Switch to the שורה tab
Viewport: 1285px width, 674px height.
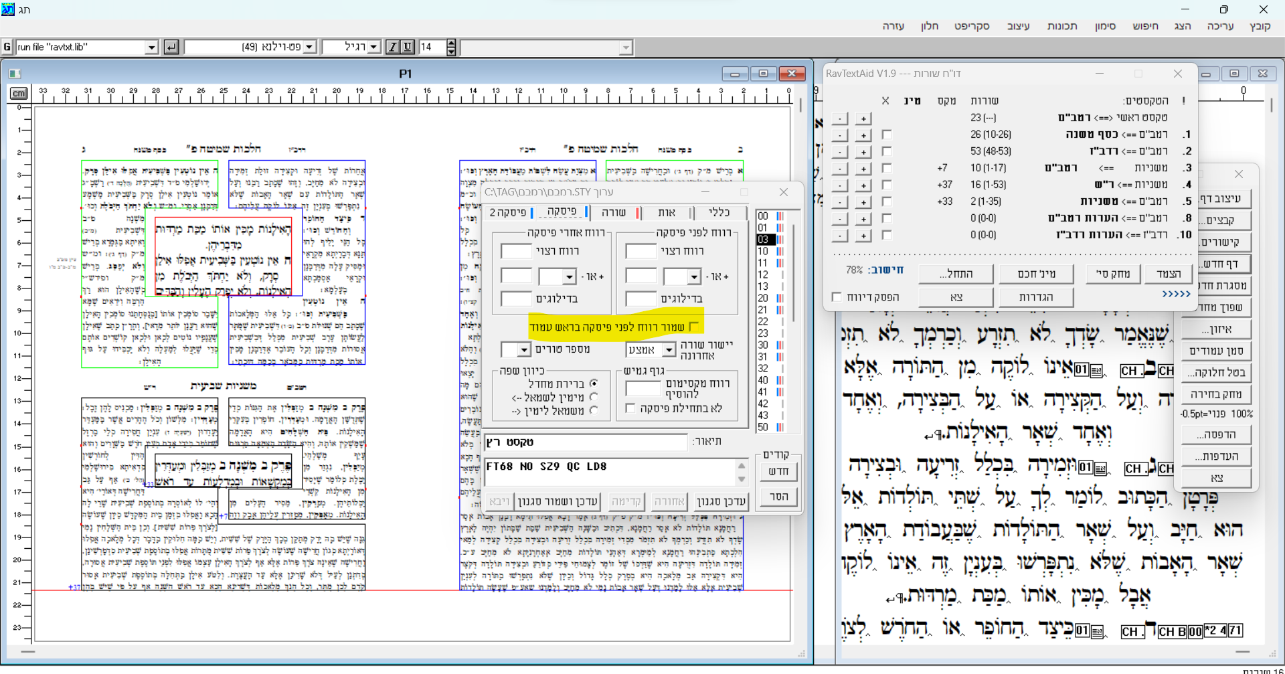[x=613, y=212]
